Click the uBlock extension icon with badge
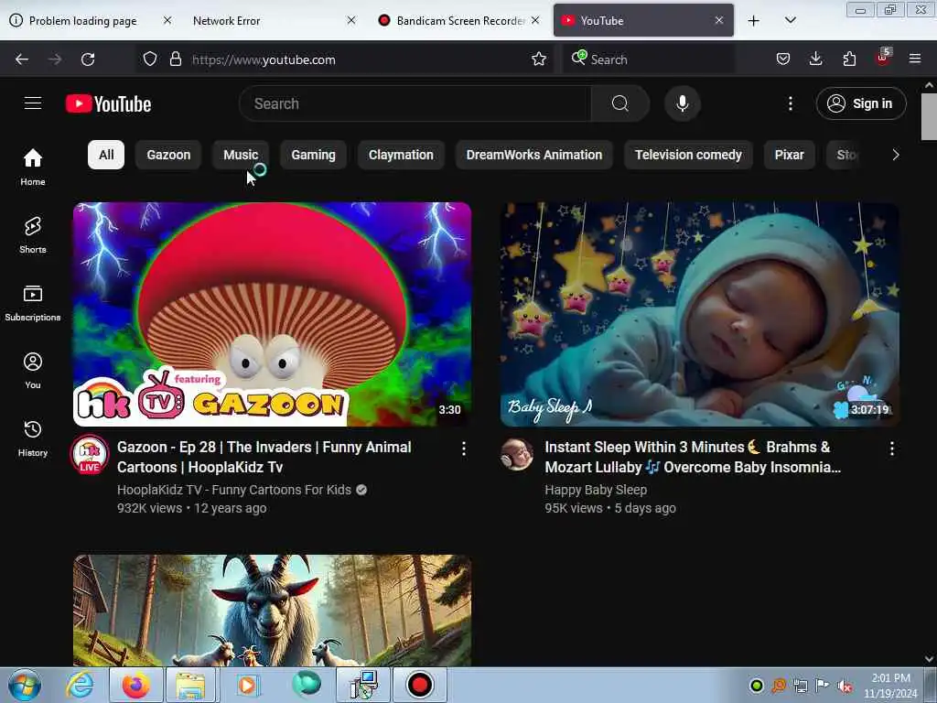Image resolution: width=937 pixels, height=703 pixels. (x=883, y=58)
